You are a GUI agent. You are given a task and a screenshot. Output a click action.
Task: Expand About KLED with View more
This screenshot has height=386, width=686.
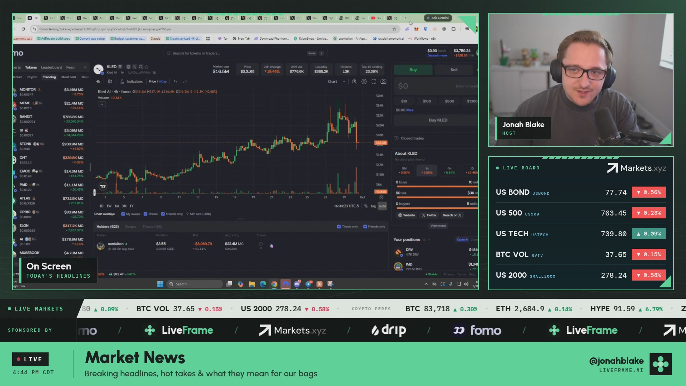[438, 226]
